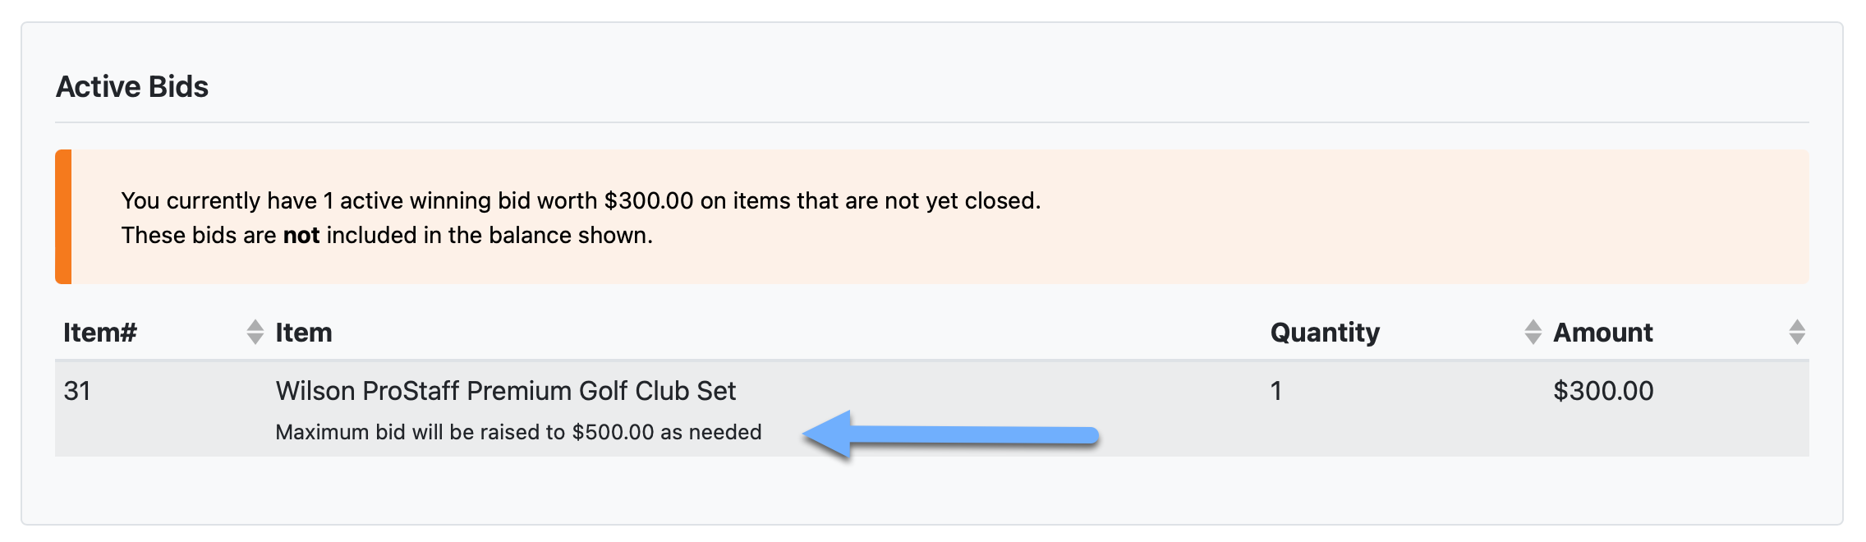
Task: Open Wilson ProStaff Premium Golf Club Set item
Action: pyautogui.click(x=505, y=391)
